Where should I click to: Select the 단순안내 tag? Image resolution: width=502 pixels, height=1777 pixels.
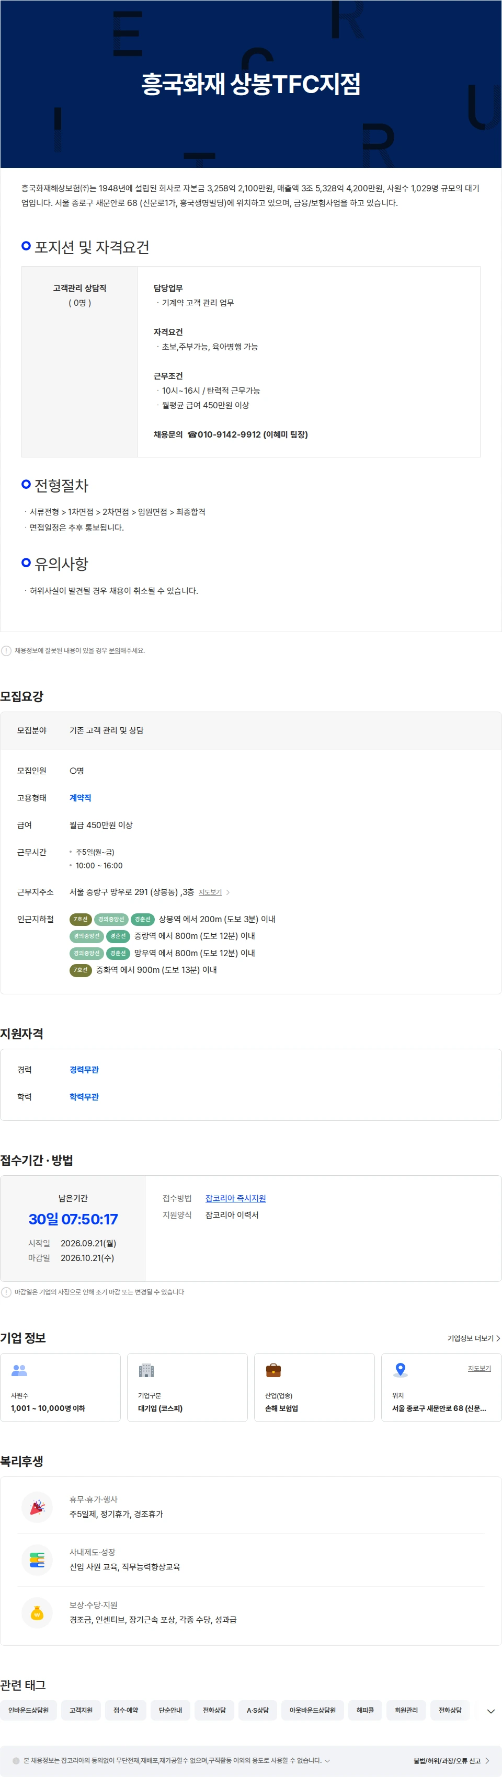[x=170, y=1710]
